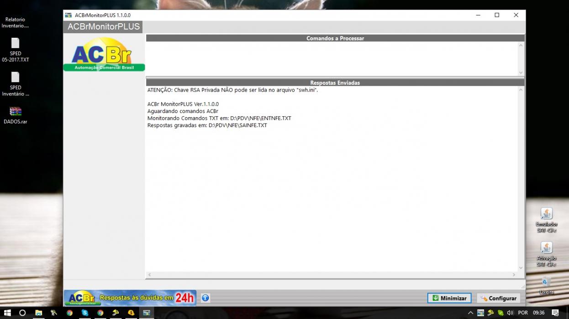Screen dimensions: 569x319
Task: Click the Respostas Enviadas panel header
Action: coord(335,82)
